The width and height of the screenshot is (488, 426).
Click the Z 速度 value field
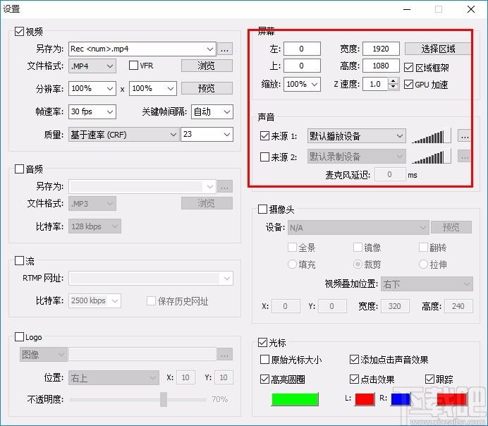pos(375,84)
